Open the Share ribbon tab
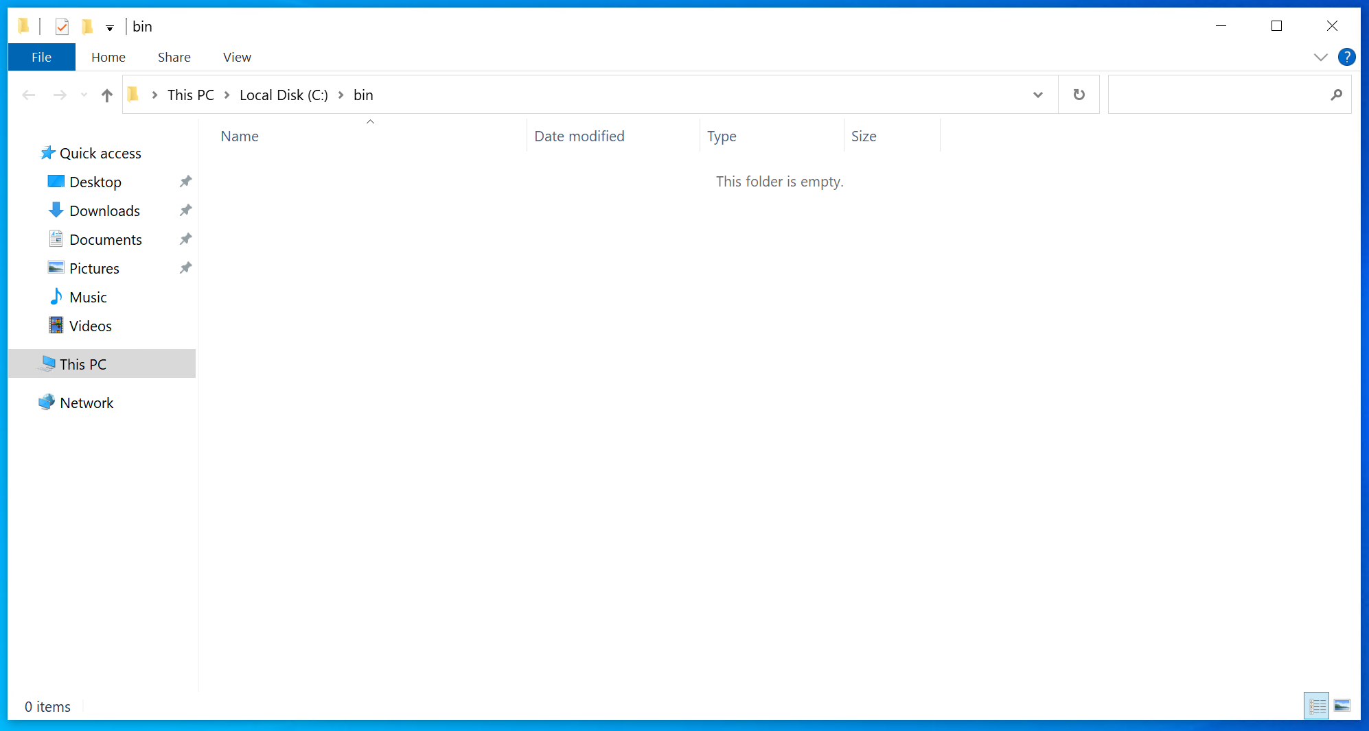The width and height of the screenshot is (1369, 731). click(x=174, y=58)
